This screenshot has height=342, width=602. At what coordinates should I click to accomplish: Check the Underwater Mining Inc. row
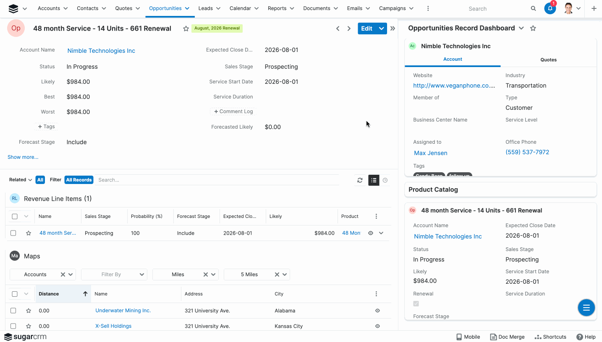[x=13, y=311]
